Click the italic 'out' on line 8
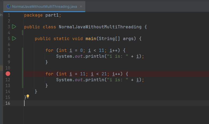The width and height of the screenshot is (209, 124). 79,56
